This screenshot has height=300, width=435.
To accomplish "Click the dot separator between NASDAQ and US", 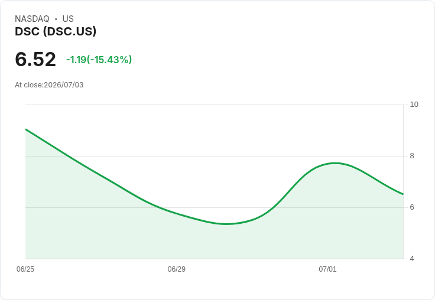I will point(56,19).
